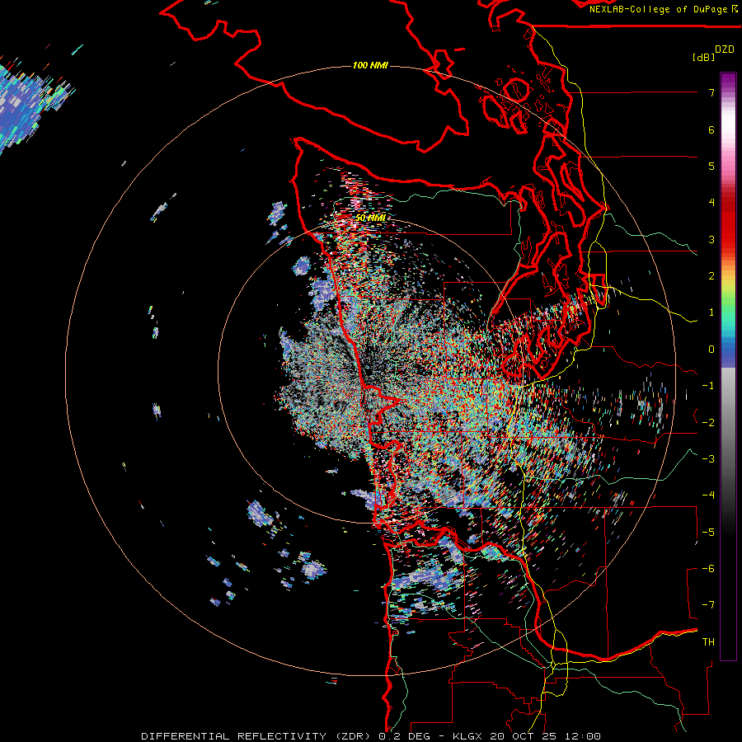Click the -7 value on the scale

(708, 605)
